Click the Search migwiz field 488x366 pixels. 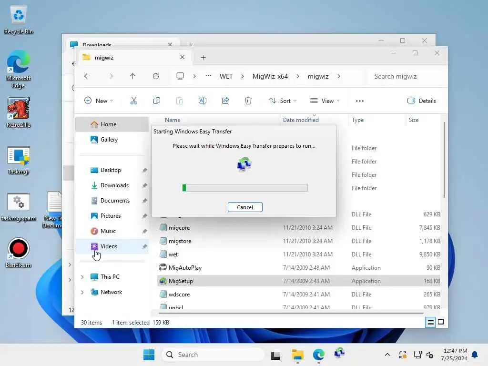[x=406, y=76]
